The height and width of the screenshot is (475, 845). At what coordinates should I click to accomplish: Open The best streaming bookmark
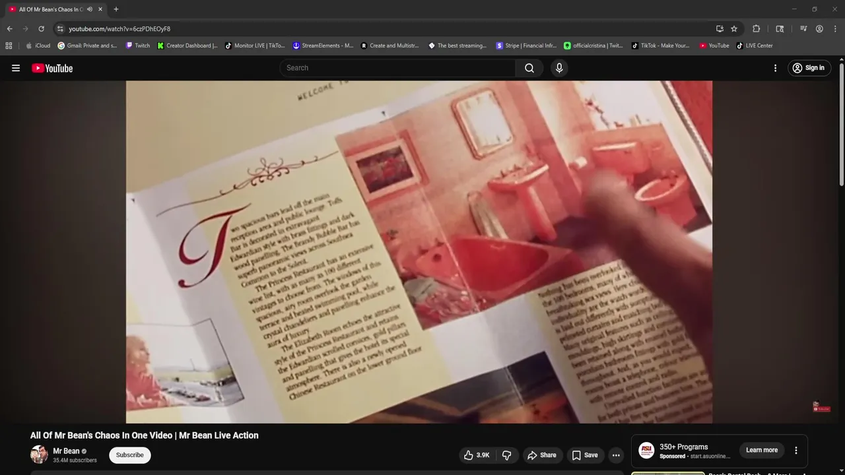point(457,46)
